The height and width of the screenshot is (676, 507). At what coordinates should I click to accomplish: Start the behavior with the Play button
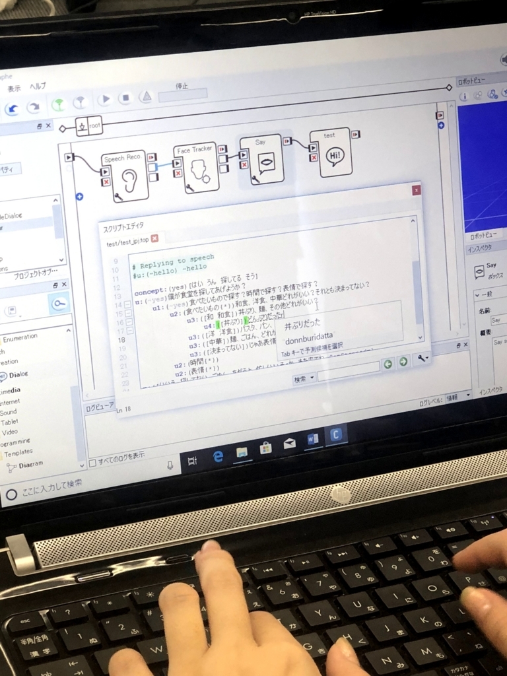[x=105, y=100]
